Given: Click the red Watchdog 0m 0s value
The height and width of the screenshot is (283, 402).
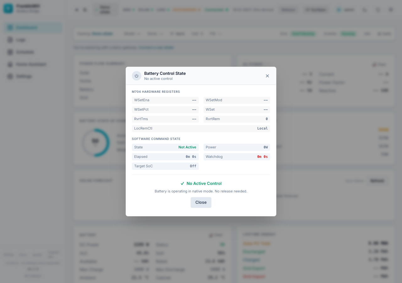Looking at the screenshot, I should pos(263,157).
